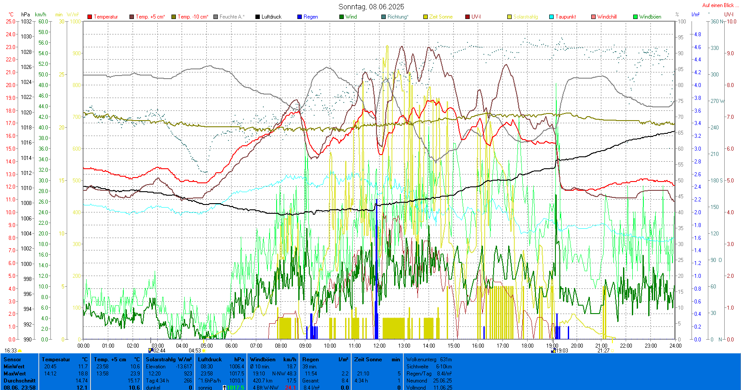741x390 pixels.
Task: Click the 'Regen l/m²' table header
Action: [325, 360]
